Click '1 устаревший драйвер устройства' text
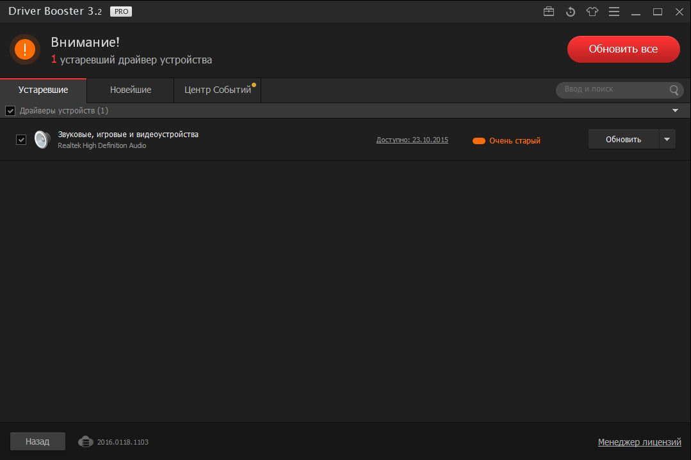This screenshot has height=460, width=691. pyautogui.click(x=131, y=60)
